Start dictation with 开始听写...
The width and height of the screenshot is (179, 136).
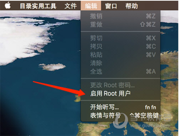[121, 107]
